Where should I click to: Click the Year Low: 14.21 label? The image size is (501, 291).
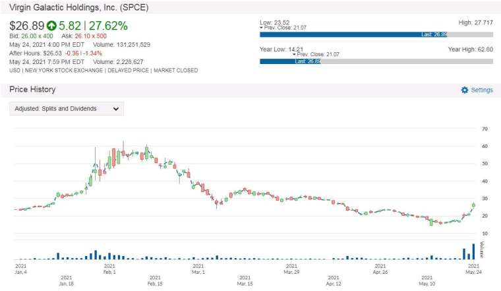[281, 49]
